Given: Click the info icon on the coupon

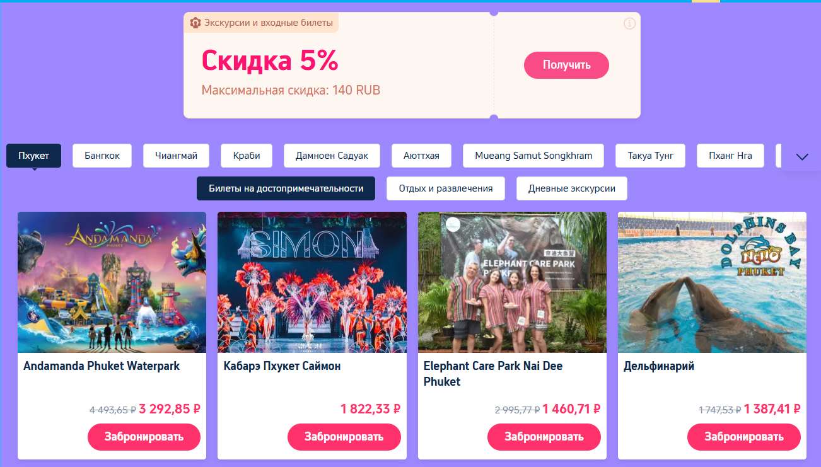Looking at the screenshot, I should tap(629, 23).
